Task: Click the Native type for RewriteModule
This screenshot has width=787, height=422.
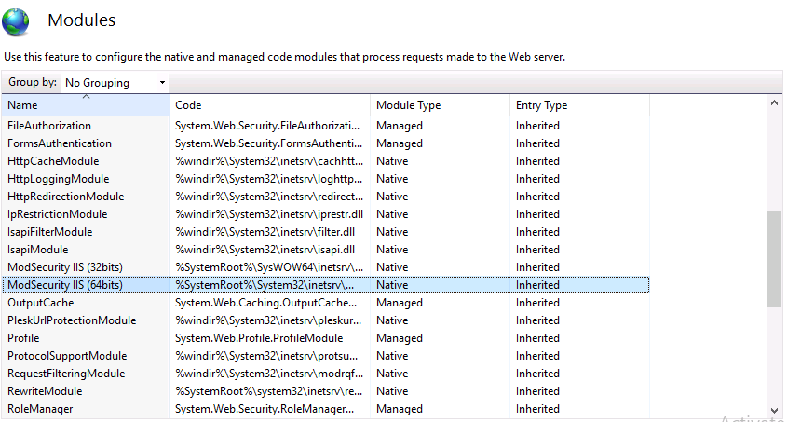Action: coord(392,391)
